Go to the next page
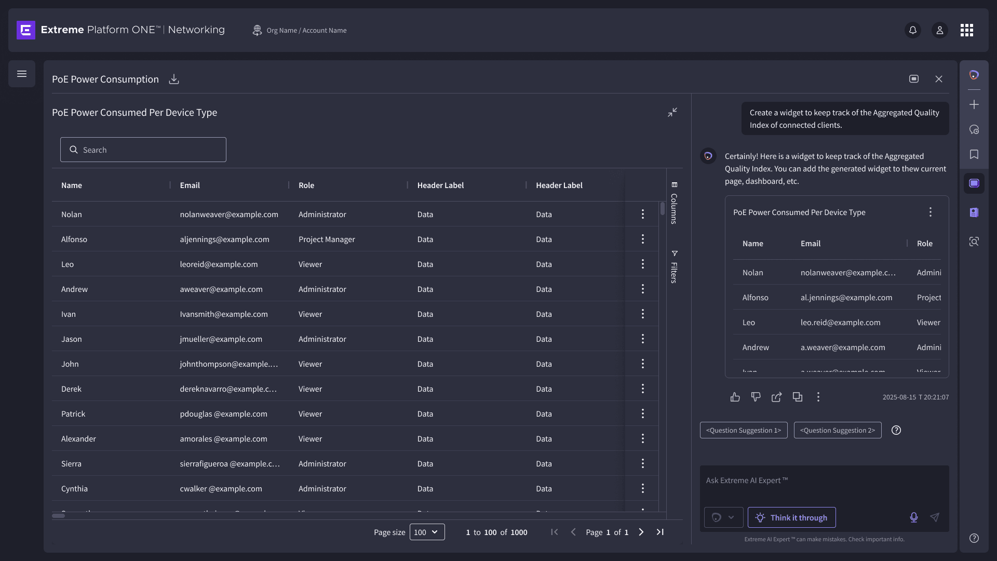Image resolution: width=997 pixels, height=561 pixels. tap(641, 532)
